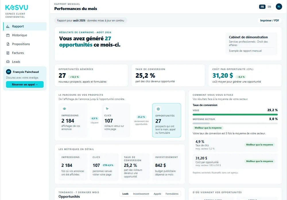Click the Opportunités générées summary card

pos(91,75)
